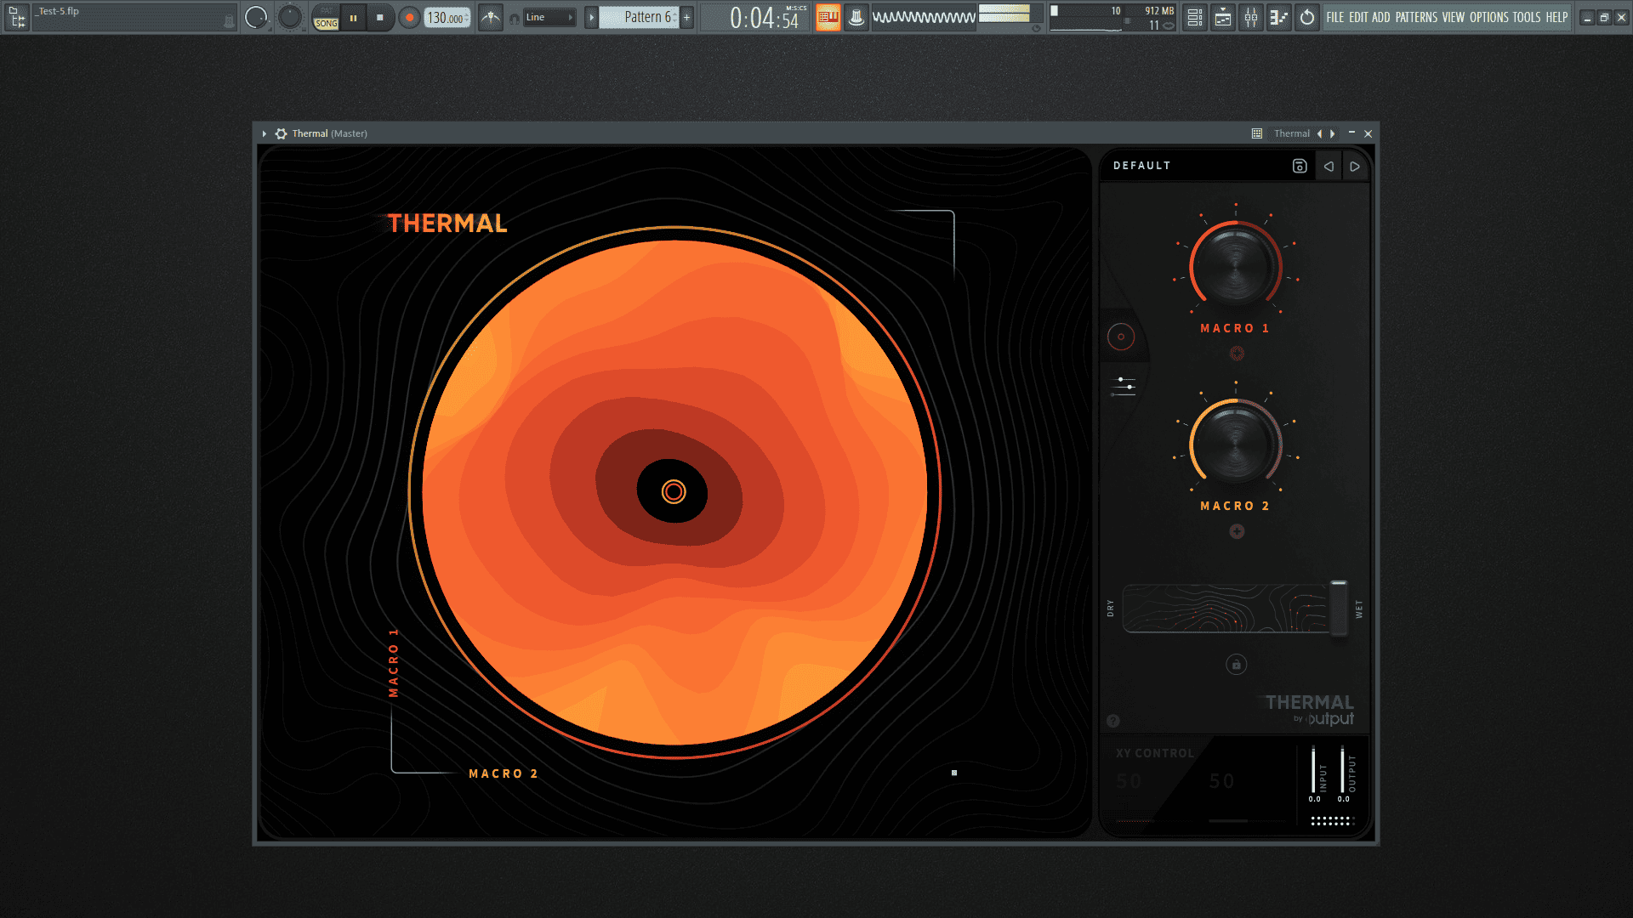Switch to the sliders settings view icon

pyautogui.click(x=1124, y=386)
